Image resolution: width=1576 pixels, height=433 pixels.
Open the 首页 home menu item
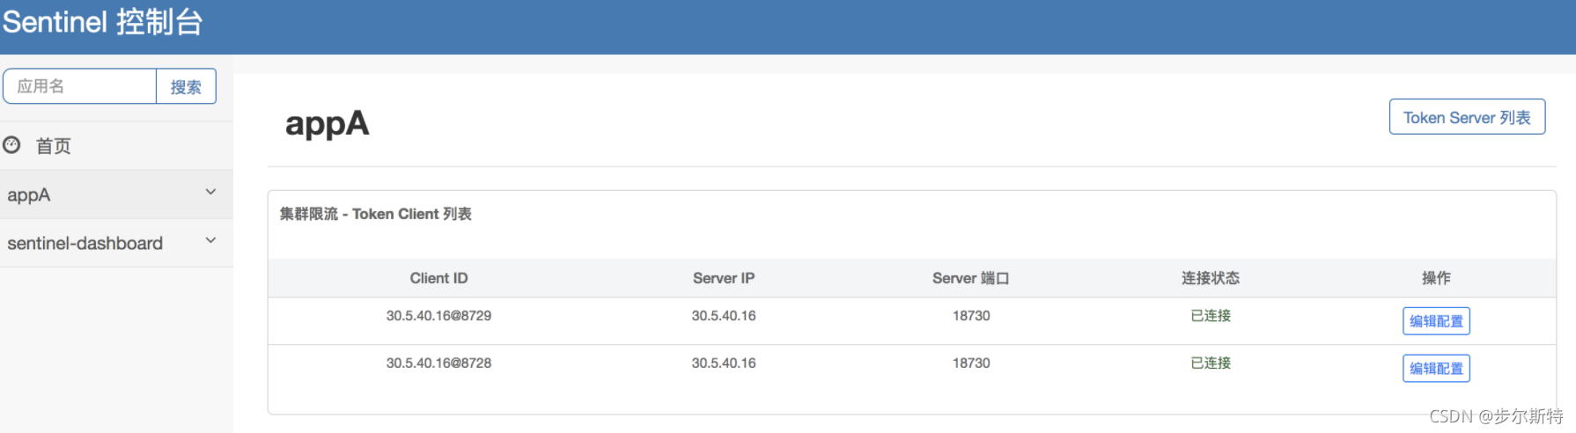tap(53, 146)
